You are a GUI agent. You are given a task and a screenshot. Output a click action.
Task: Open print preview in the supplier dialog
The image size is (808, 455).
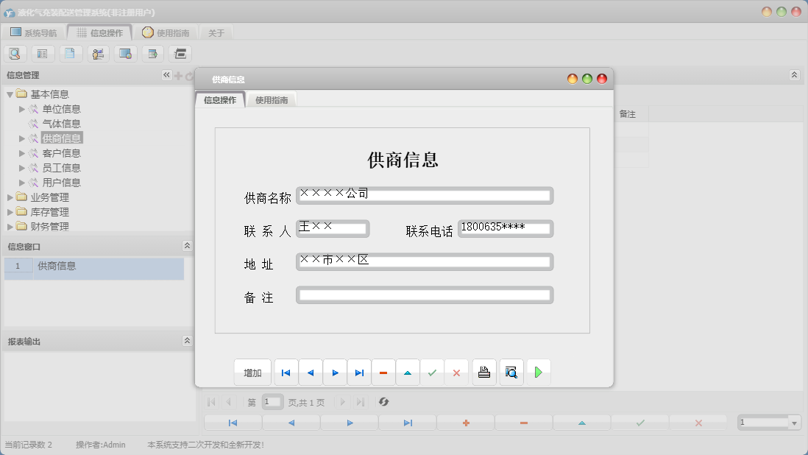click(x=511, y=372)
